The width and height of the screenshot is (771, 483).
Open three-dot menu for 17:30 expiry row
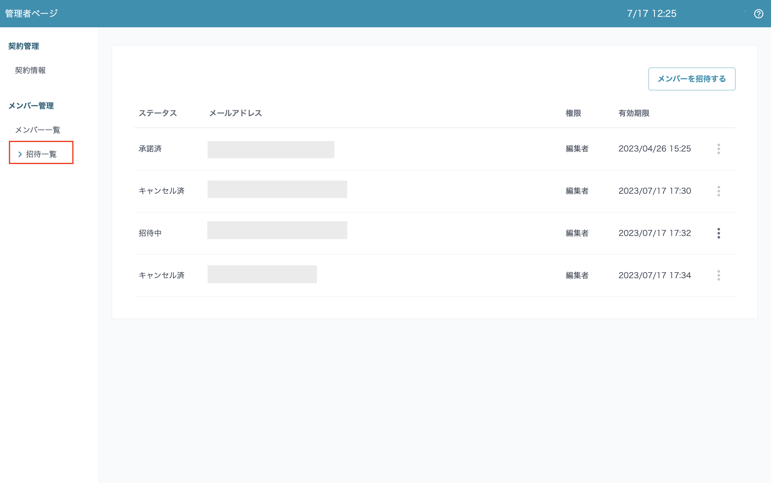tap(718, 191)
